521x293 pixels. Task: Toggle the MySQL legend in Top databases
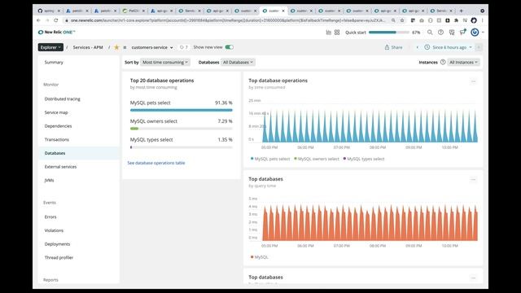tap(259, 257)
